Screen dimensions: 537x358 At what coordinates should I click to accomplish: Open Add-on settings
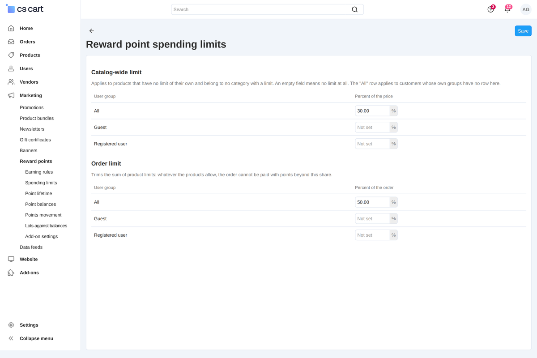coord(42,236)
